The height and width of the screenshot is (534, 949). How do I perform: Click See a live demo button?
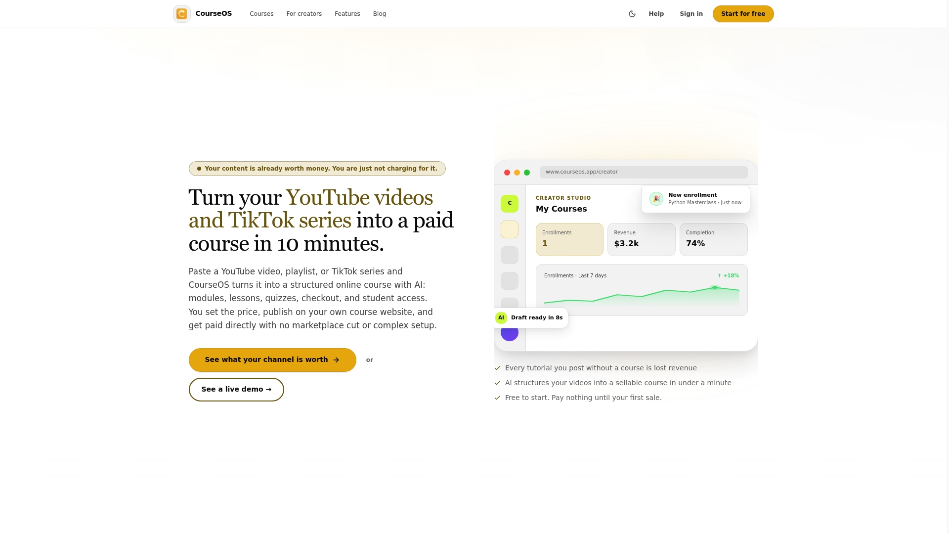[236, 390]
